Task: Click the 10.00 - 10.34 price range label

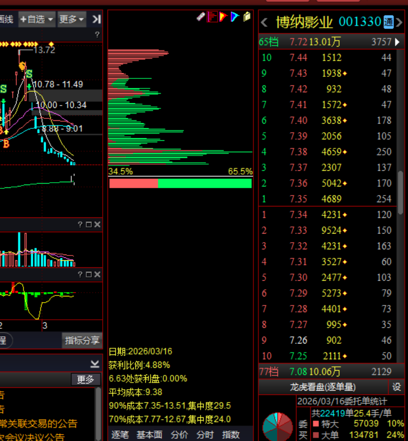Action: pyautogui.click(x=61, y=105)
